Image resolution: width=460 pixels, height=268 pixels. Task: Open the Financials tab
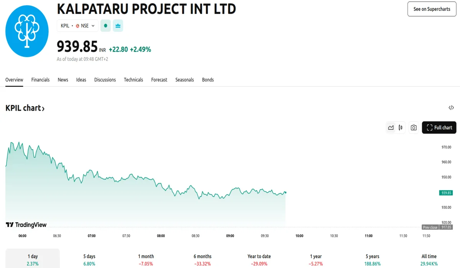pyautogui.click(x=40, y=80)
